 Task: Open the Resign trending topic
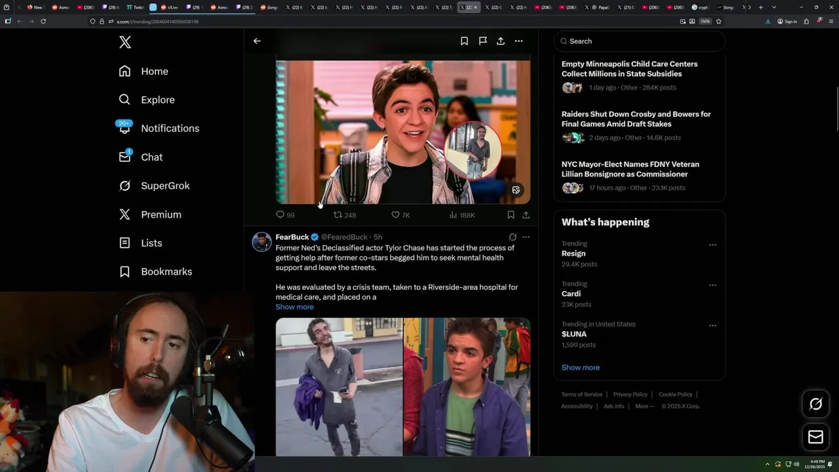[x=574, y=254]
